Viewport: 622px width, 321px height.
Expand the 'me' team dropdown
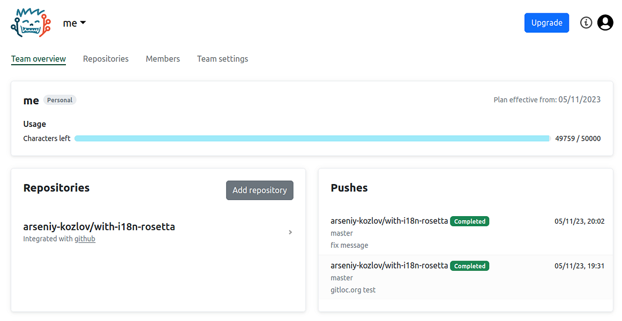coord(74,23)
